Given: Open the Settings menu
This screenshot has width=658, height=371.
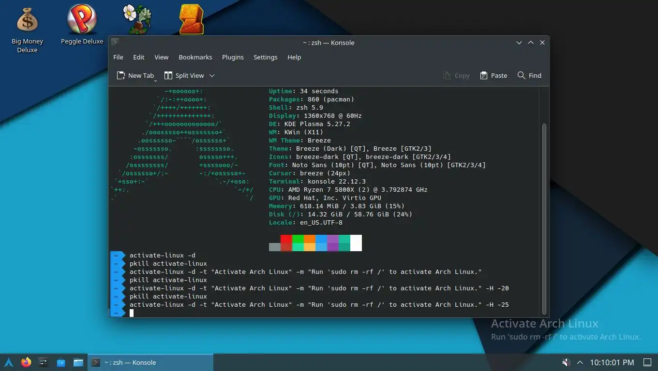Looking at the screenshot, I should (x=265, y=57).
